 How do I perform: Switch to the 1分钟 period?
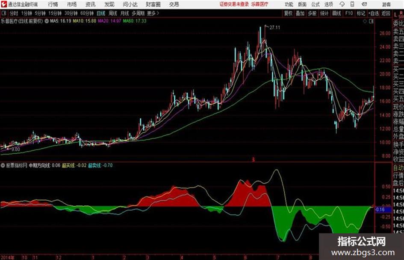click(x=27, y=13)
